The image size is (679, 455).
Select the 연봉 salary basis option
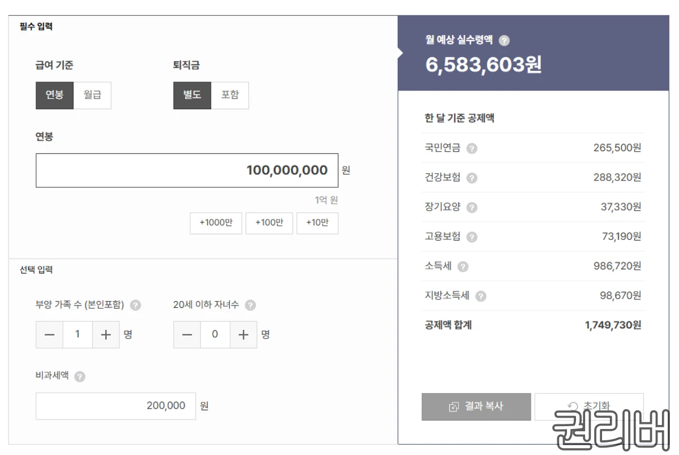pos(54,95)
